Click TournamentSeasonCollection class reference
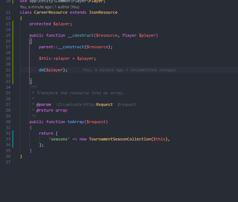238x202 pixels. coord(120,139)
